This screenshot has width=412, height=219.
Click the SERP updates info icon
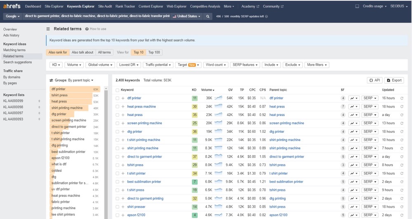coord(267,16)
